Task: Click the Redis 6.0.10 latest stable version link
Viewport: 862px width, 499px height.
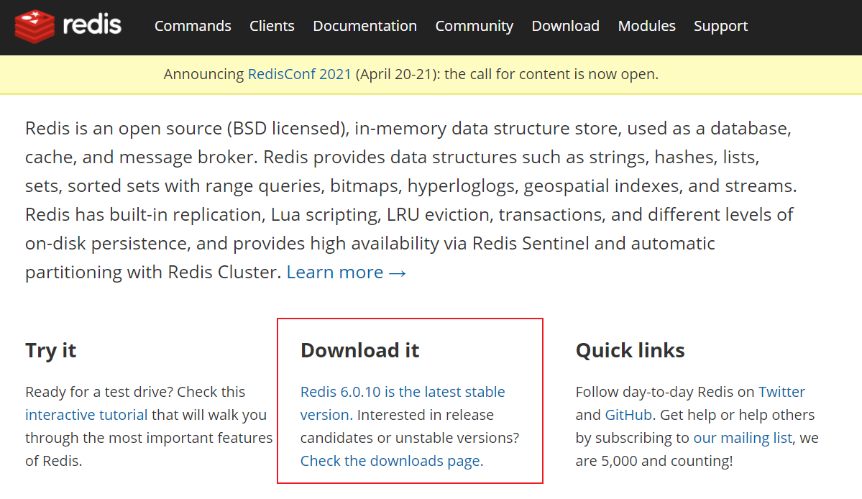Action: pyautogui.click(x=403, y=403)
